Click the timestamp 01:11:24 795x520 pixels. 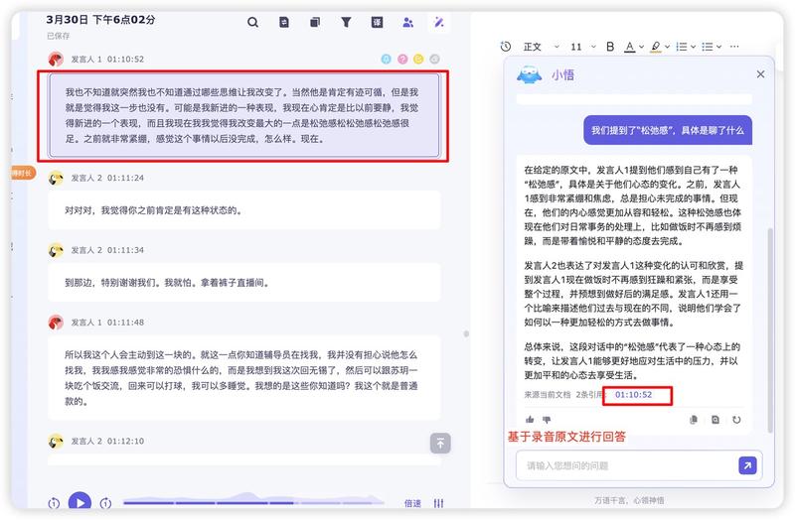point(125,178)
